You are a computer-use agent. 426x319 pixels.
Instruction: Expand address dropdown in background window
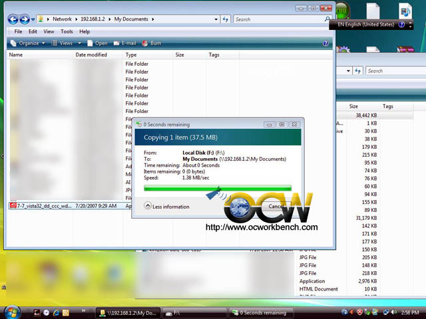coord(348,71)
